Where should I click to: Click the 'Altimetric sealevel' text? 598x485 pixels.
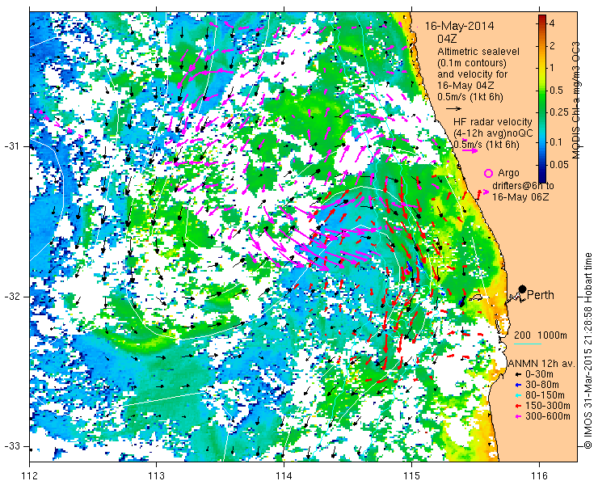point(478,51)
